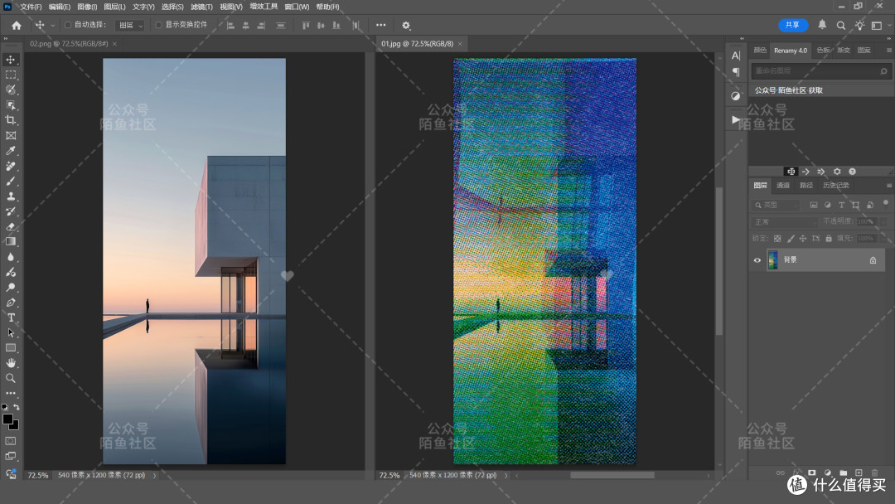The width and height of the screenshot is (895, 504).
Task: Click the 共享 share button
Action: click(x=793, y=25)
